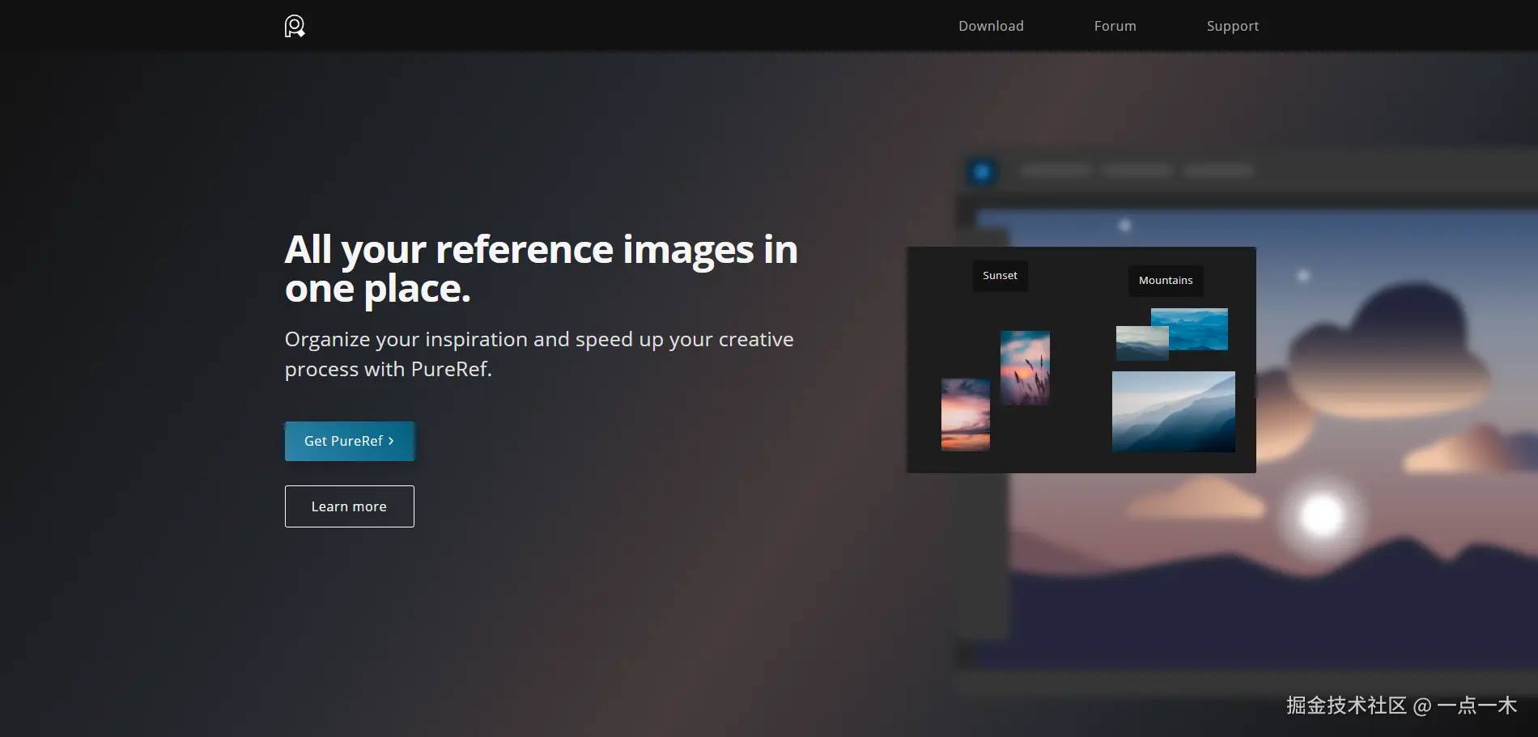Image resolution: width=1538 pixels, height=737 pixels.
Task: Open the Download page
Action: [991, 26]
